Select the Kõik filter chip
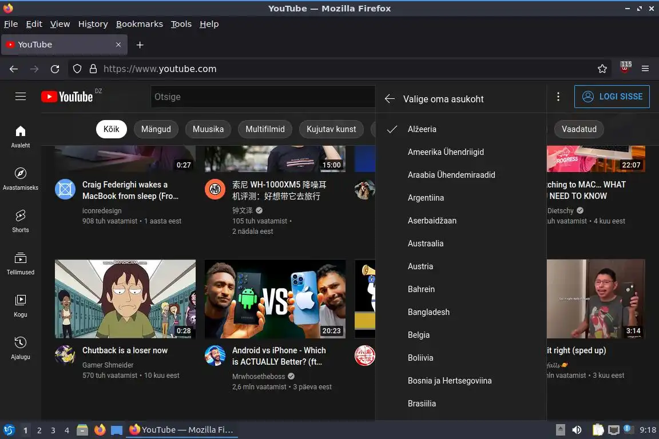The width and height of the screenshot is (659, 439). click(x=112, y=129)
